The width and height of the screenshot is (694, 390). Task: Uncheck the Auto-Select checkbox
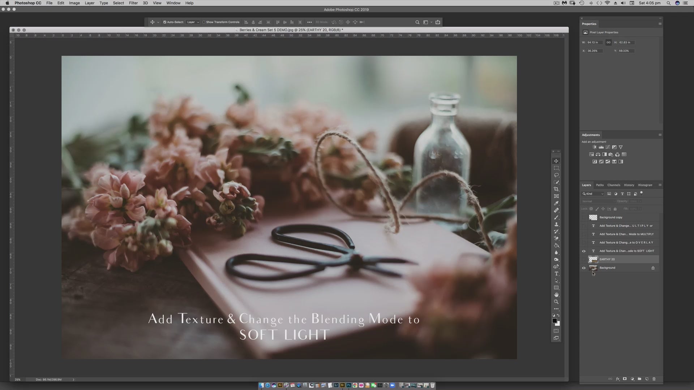165,22
